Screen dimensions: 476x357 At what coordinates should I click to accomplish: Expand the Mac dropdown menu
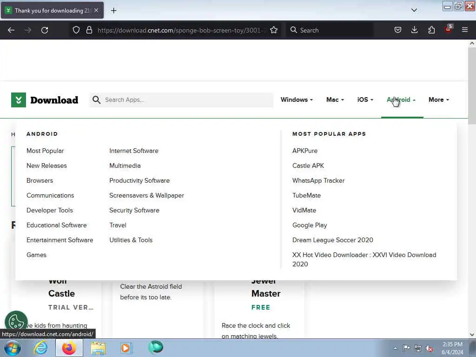pyautogui.click(x=335, y=100)
